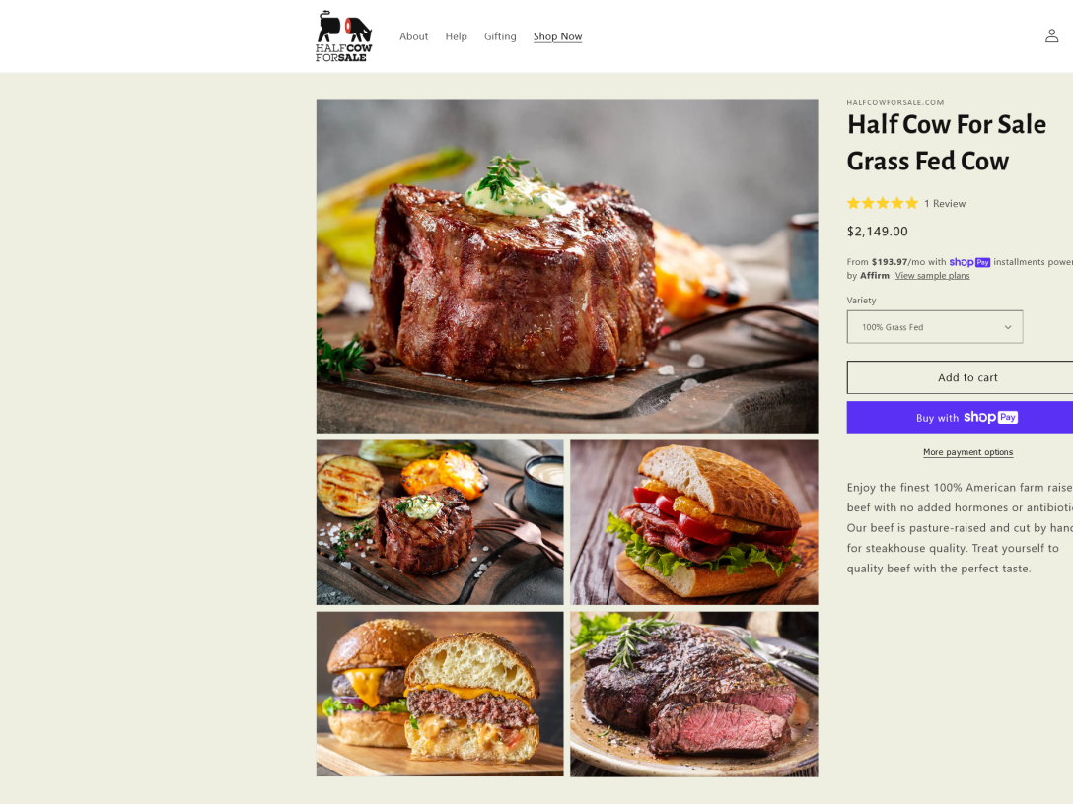The height and width of the screenshot is (804, 1073).
Task: Click the Shop Pay logo in installments text
Action: click(x=969, y=262)
